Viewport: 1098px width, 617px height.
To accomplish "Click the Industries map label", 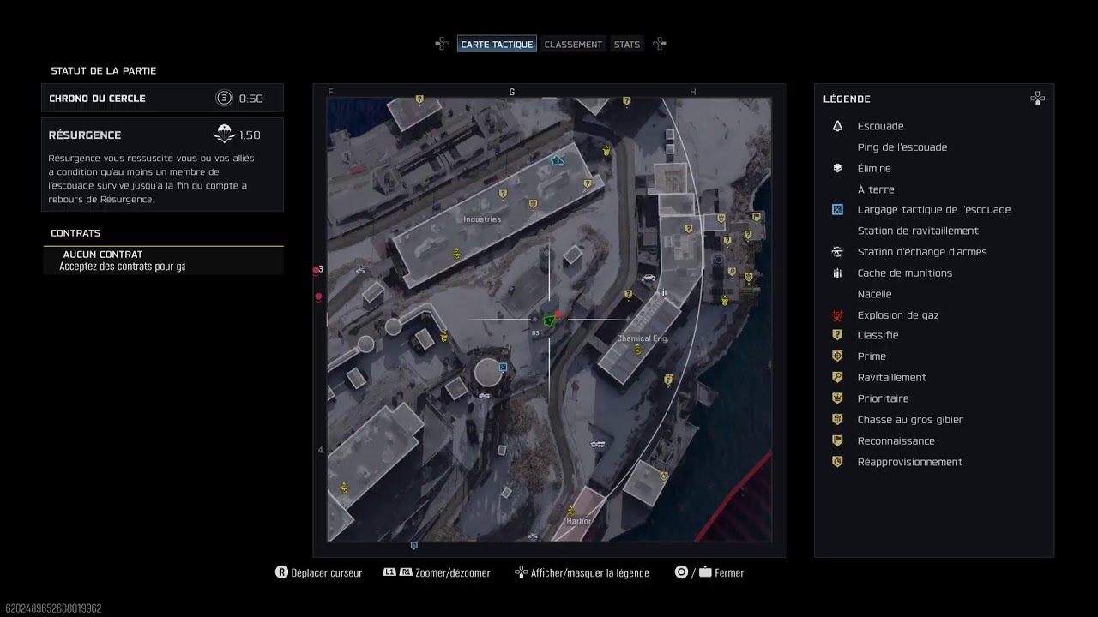I will click(x=482, y=219).
